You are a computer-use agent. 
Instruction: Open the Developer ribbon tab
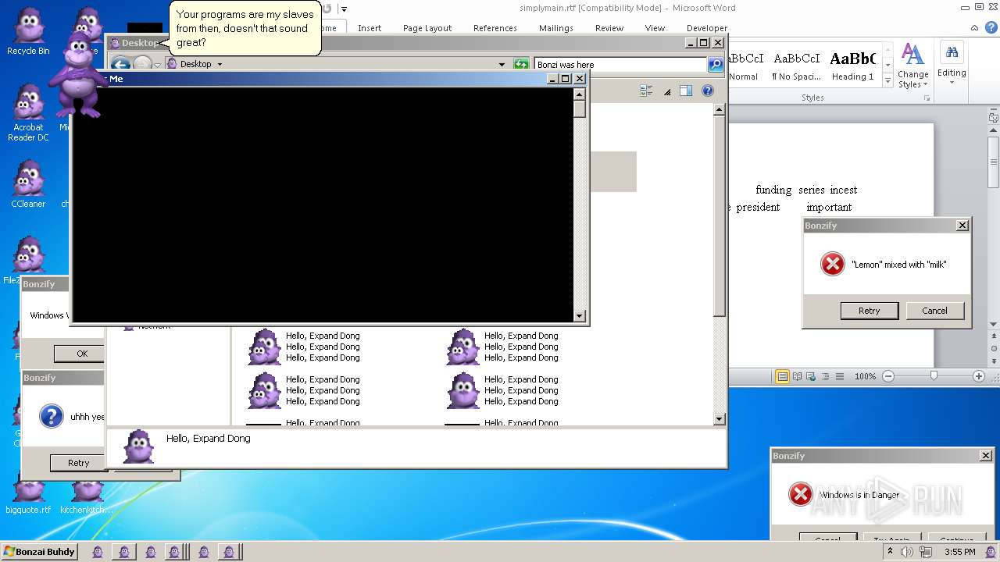(x=706, y=28)
